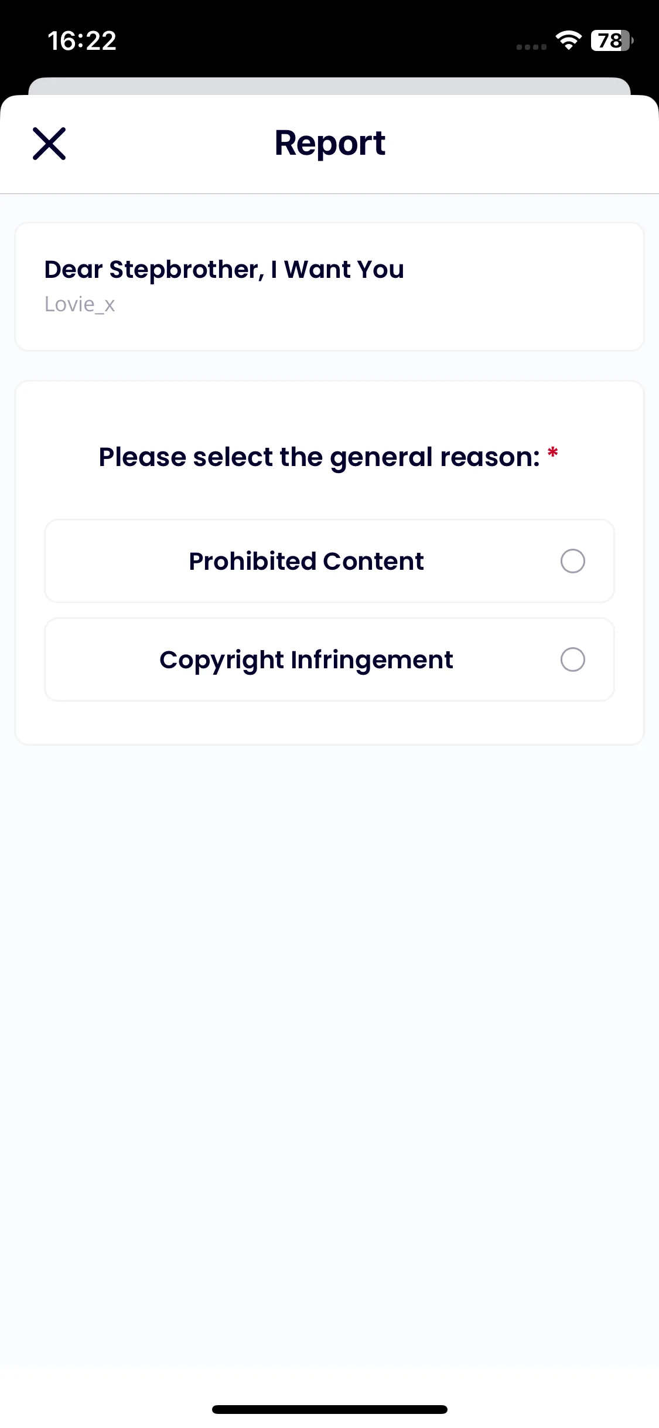Viewport: 659px width, 1428px height.
Task: Select the Copyright Infringement radio circle
Action: click(x=573, y=659)
